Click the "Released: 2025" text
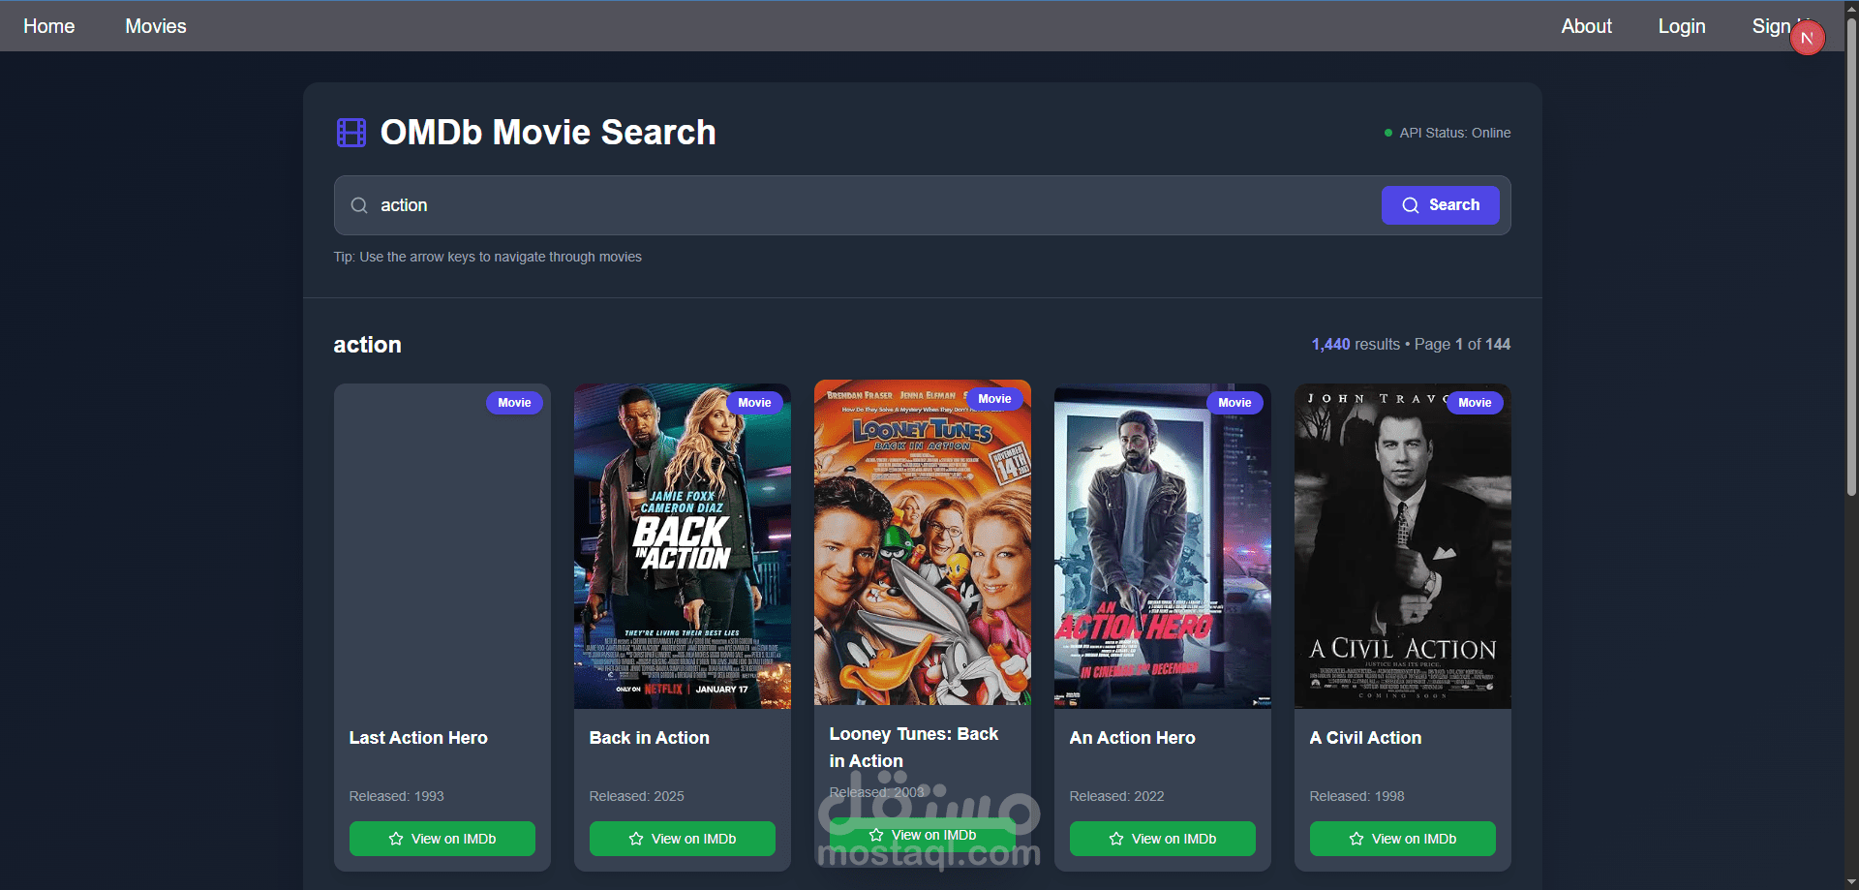 [x=637, y=796]
